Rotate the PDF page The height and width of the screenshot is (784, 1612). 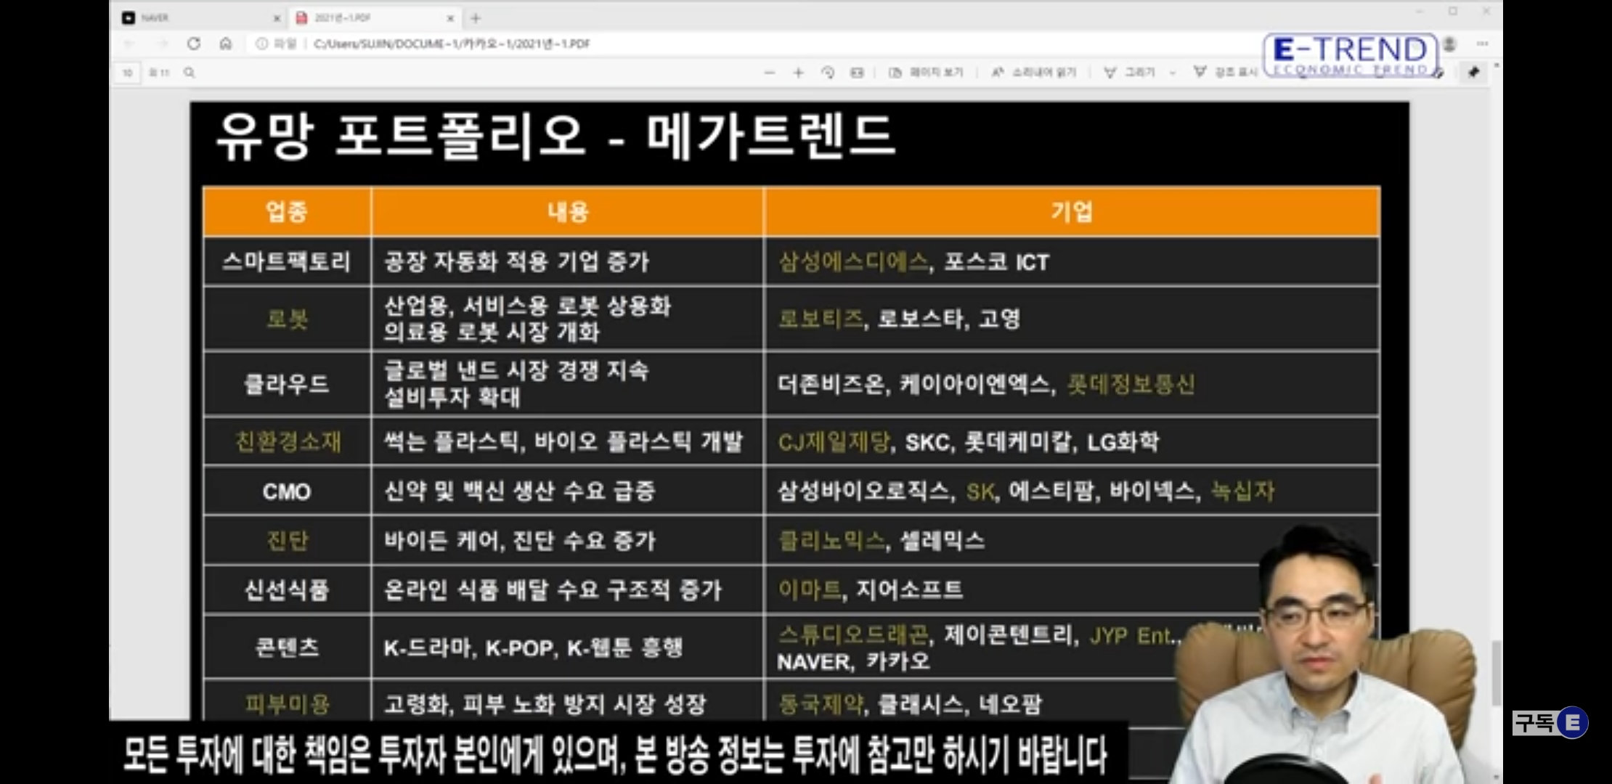(828, 73)
